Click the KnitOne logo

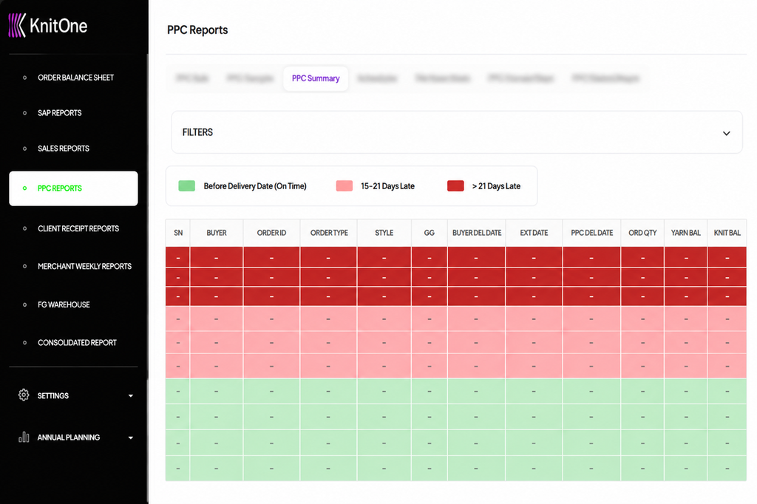point(48,26)
